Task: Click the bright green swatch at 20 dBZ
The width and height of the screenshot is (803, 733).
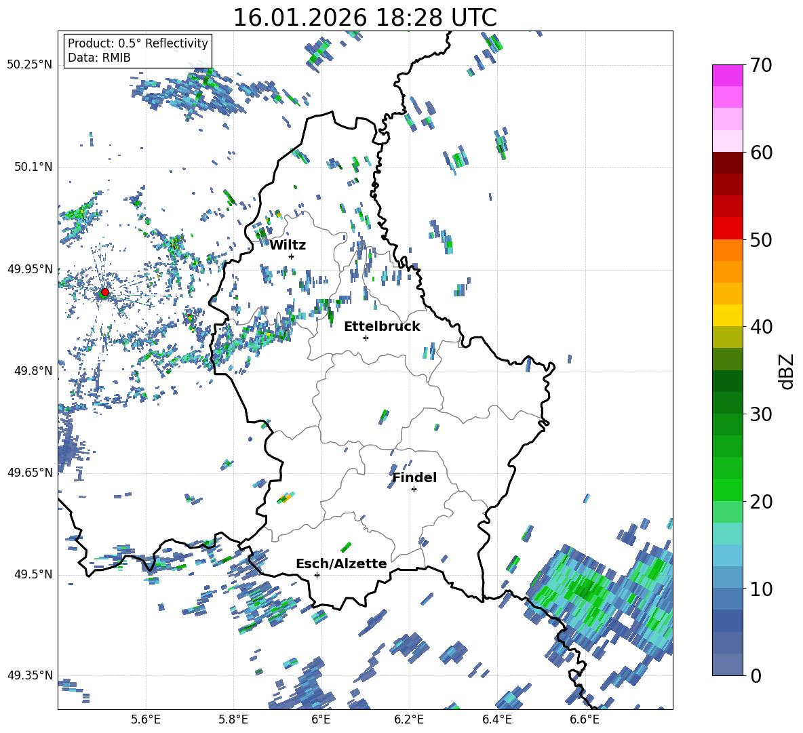Action: (727, 490)
